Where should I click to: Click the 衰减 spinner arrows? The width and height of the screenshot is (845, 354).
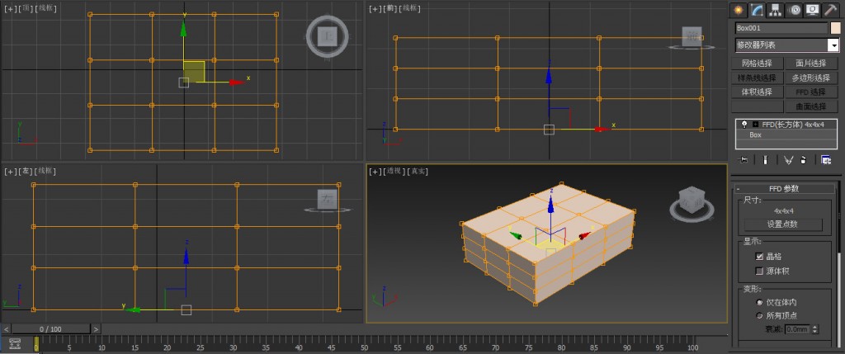(814, 328)
